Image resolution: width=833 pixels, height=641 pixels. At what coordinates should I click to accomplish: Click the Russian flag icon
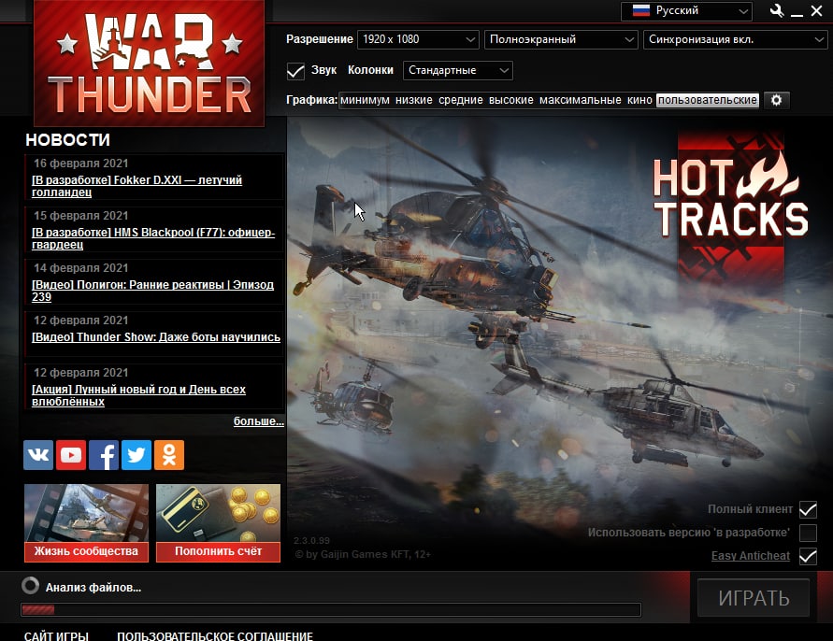(640, 10)
